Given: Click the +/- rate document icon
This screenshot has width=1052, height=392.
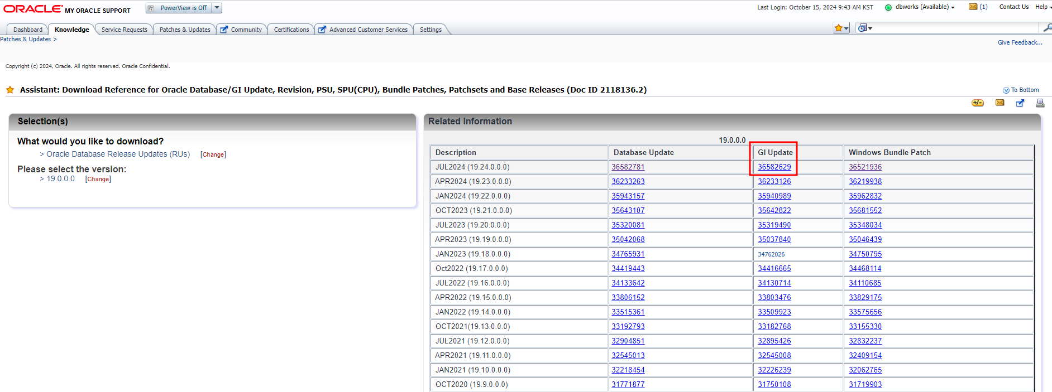Looking at the screenshot, I should [978, 103].
